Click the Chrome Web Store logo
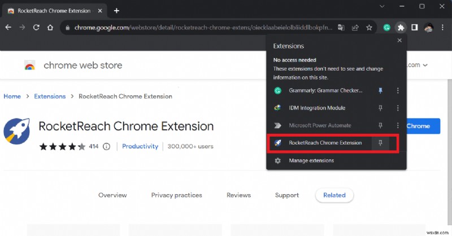The width and height of the screenshot is (452, 236). pyautogui.click(x=30, y=65)
